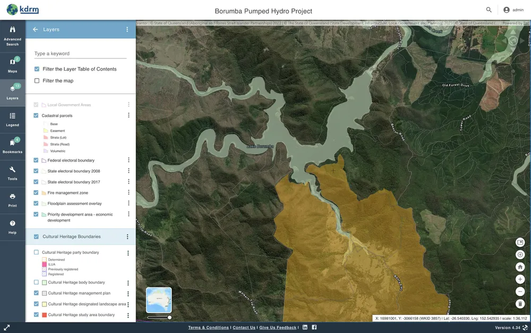Switch to the Maps tab
The height and width of the screenshot is (333, 531).
pyautogui.click(x=12, y=64)
